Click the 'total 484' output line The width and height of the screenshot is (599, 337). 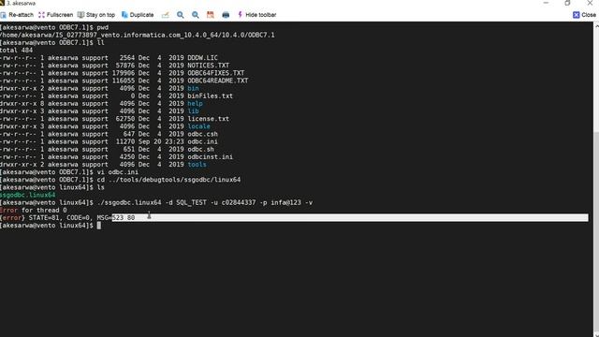tap(17, 50)
